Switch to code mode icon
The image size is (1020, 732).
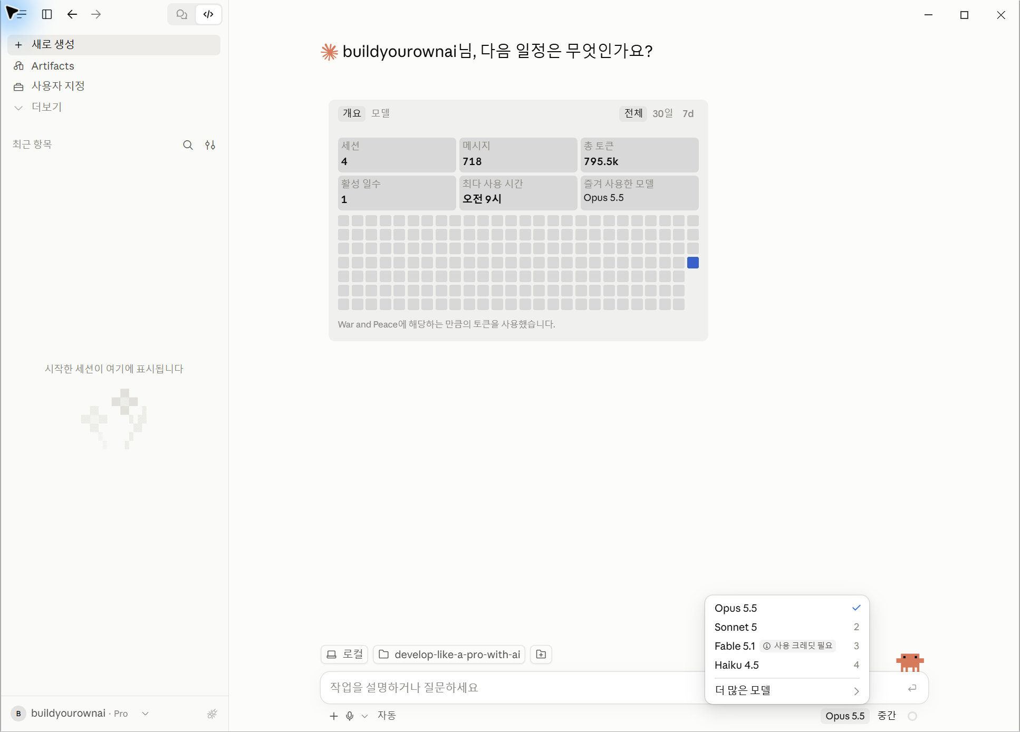pos(208,14)
